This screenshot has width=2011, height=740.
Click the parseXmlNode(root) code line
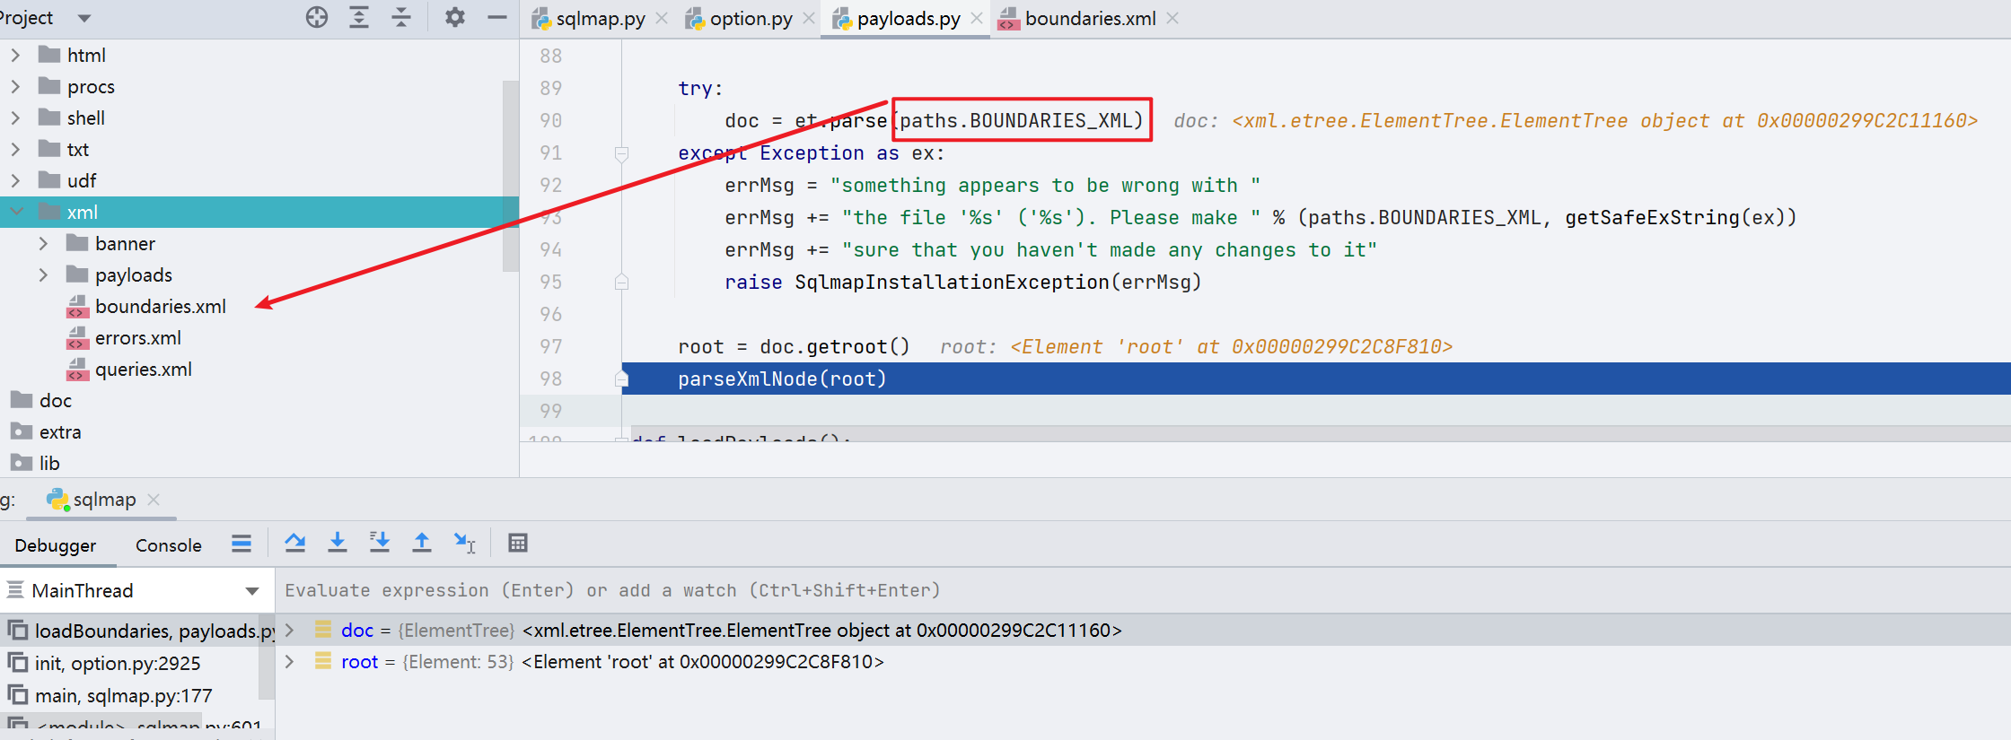[782, 379]
